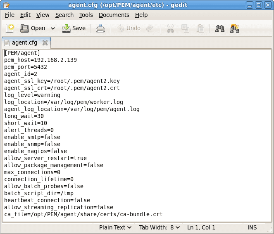Click the Print icon
This screenshot has width=274, height=234.
click(x=100, y=28)
